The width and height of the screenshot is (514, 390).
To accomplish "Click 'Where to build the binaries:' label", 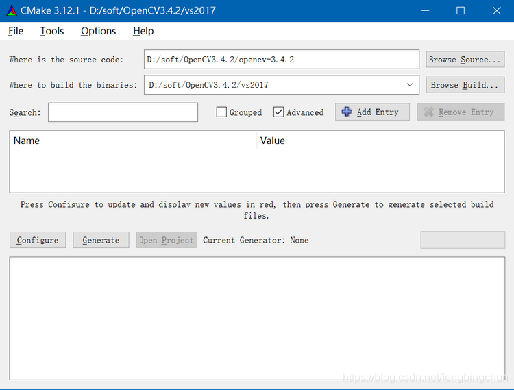I will coord(73,85).
